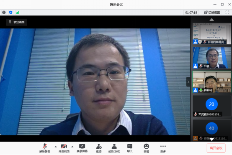Image resolution: width=232 pixels, height=155 pixels.
Task: Expand audio options arrow beside microphone
Action: (56, 147)
